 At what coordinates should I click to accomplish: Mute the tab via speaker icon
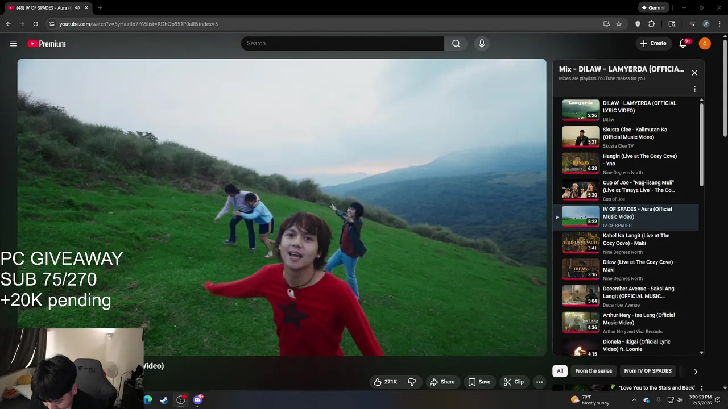[77, 8]
